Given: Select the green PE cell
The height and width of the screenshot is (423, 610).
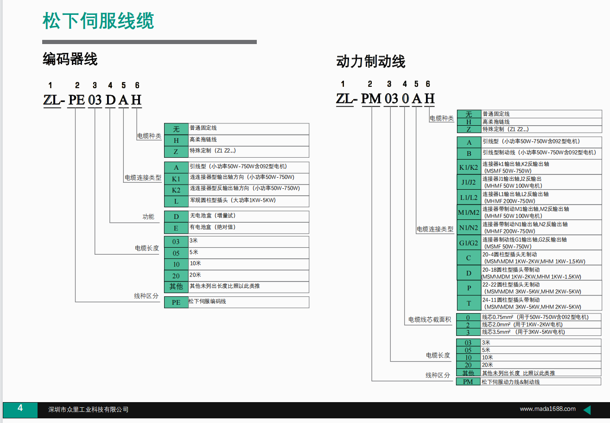Looking at the screenshot, I should pyautogui.click(x=176, y=302).
